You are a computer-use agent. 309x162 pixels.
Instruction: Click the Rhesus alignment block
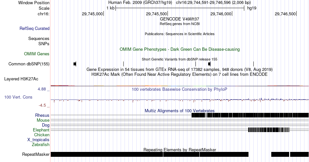pos(250,115)
